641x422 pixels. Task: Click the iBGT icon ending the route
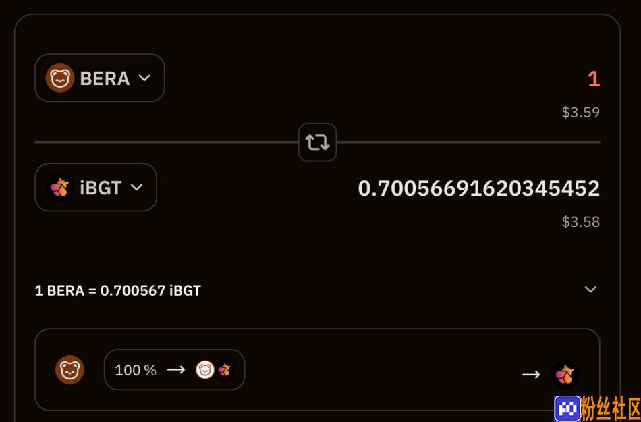coord(565,374)
